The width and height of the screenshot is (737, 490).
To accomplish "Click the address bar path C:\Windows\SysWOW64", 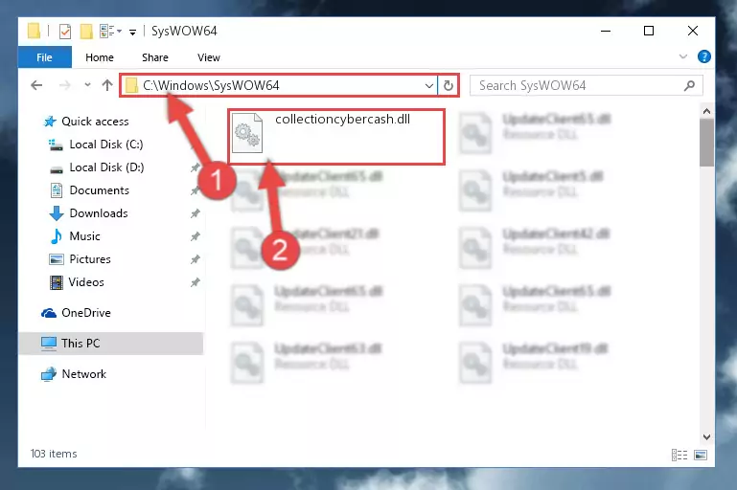I will pyautogui.click(x=211, y=85).
